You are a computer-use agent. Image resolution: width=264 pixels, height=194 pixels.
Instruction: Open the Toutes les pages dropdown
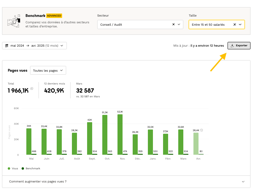[48, 70]
